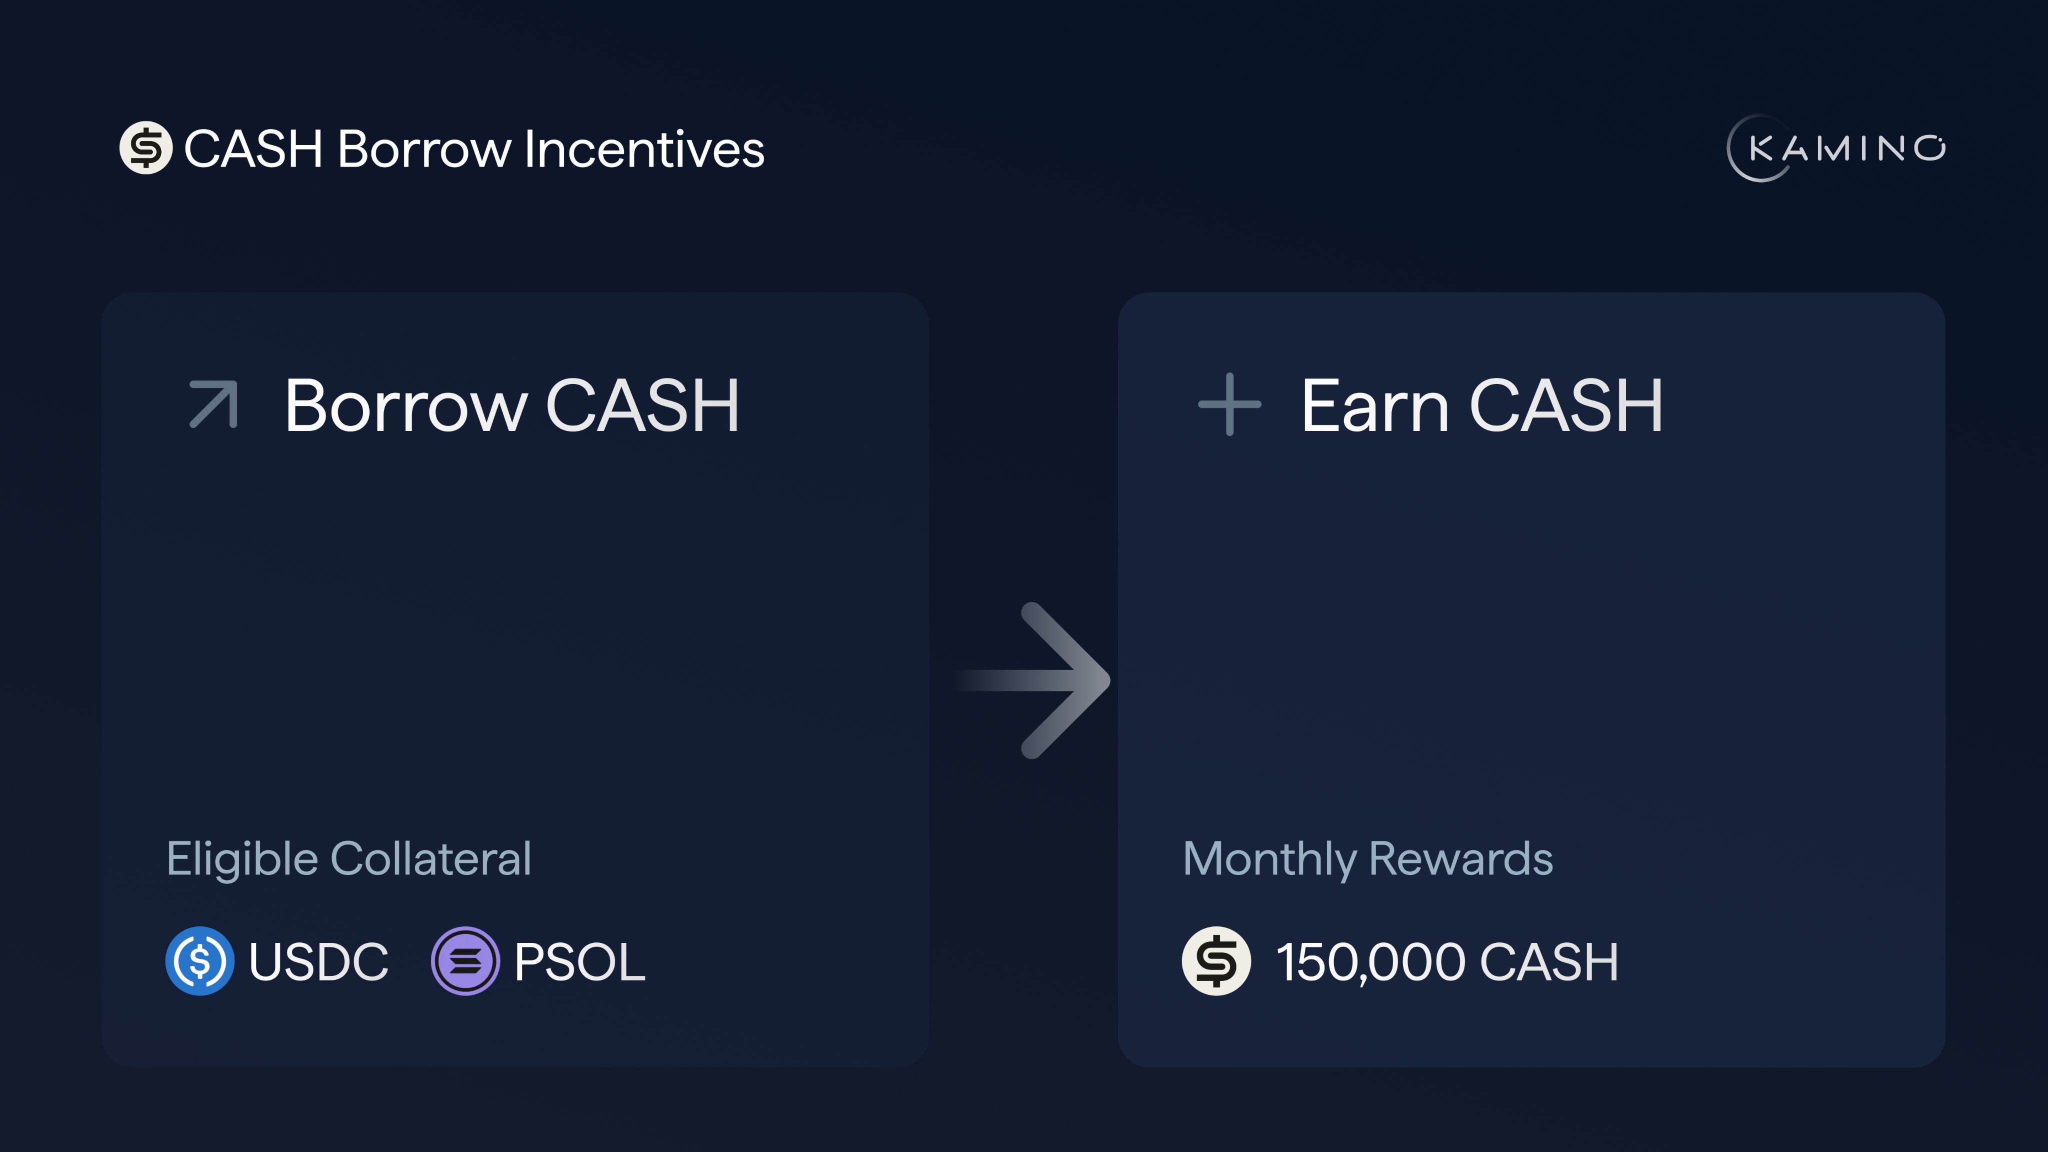
Task: Select the Earn CASH heading
Action: pyautogui.click(x=1481, y=405)
